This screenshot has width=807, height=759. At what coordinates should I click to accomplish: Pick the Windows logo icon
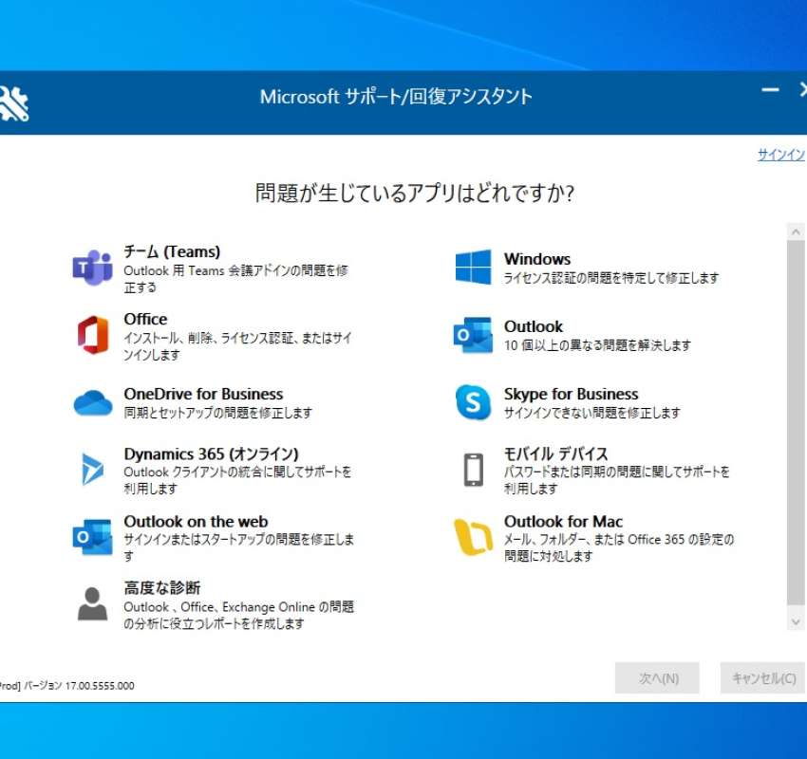click(x=473, y=267)
